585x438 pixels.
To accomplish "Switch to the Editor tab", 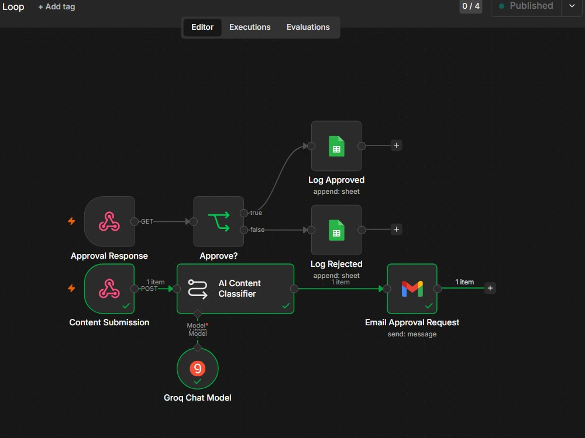I will tap(202, 27).
